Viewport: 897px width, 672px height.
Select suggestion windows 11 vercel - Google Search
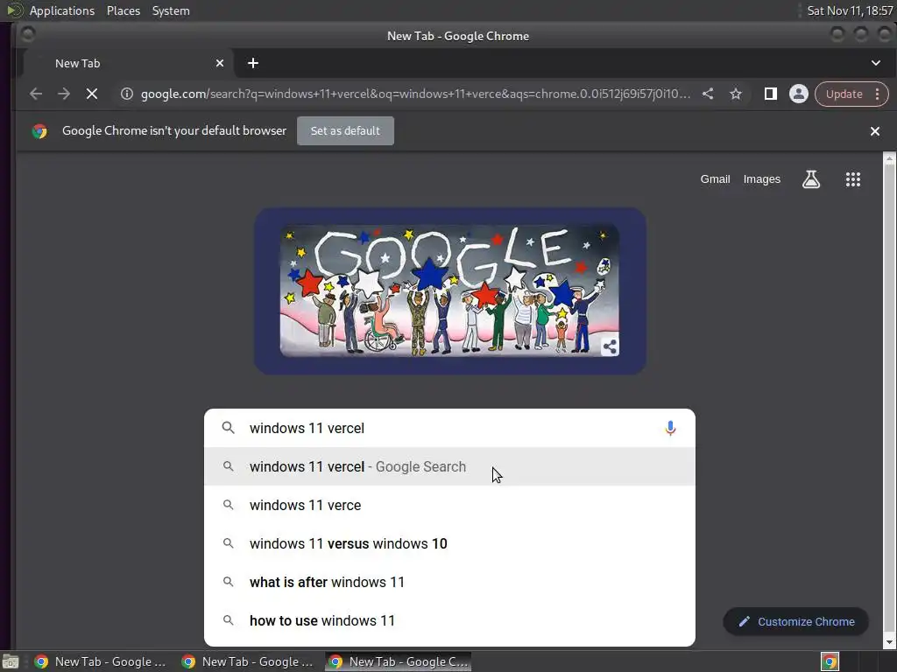tap(449, 467)
